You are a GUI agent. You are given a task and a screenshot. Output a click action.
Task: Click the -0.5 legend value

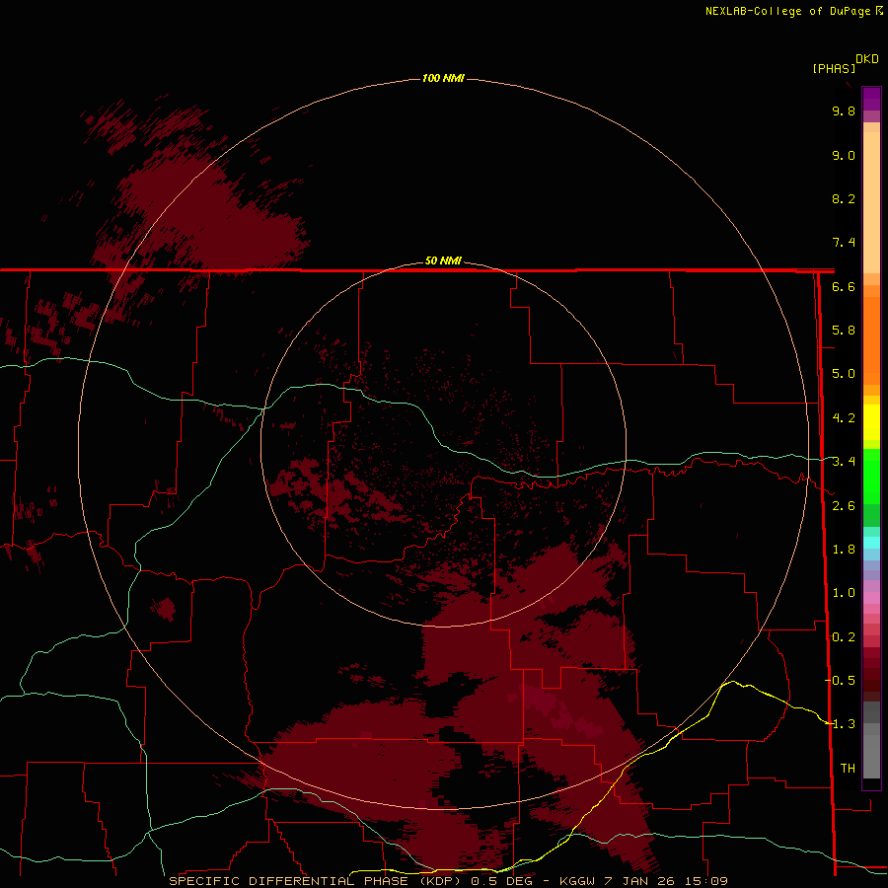click(840, 680)
